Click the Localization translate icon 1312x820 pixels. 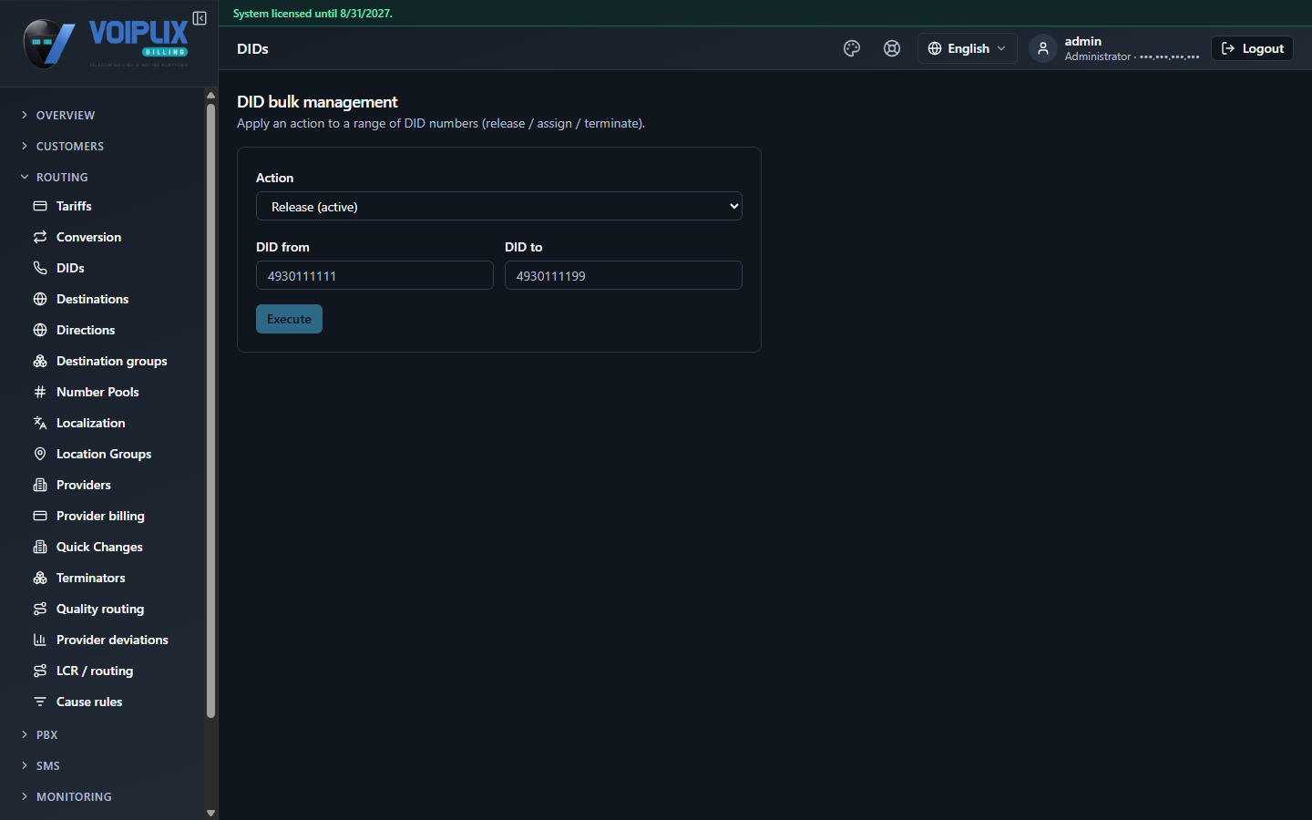coord(40,423)
